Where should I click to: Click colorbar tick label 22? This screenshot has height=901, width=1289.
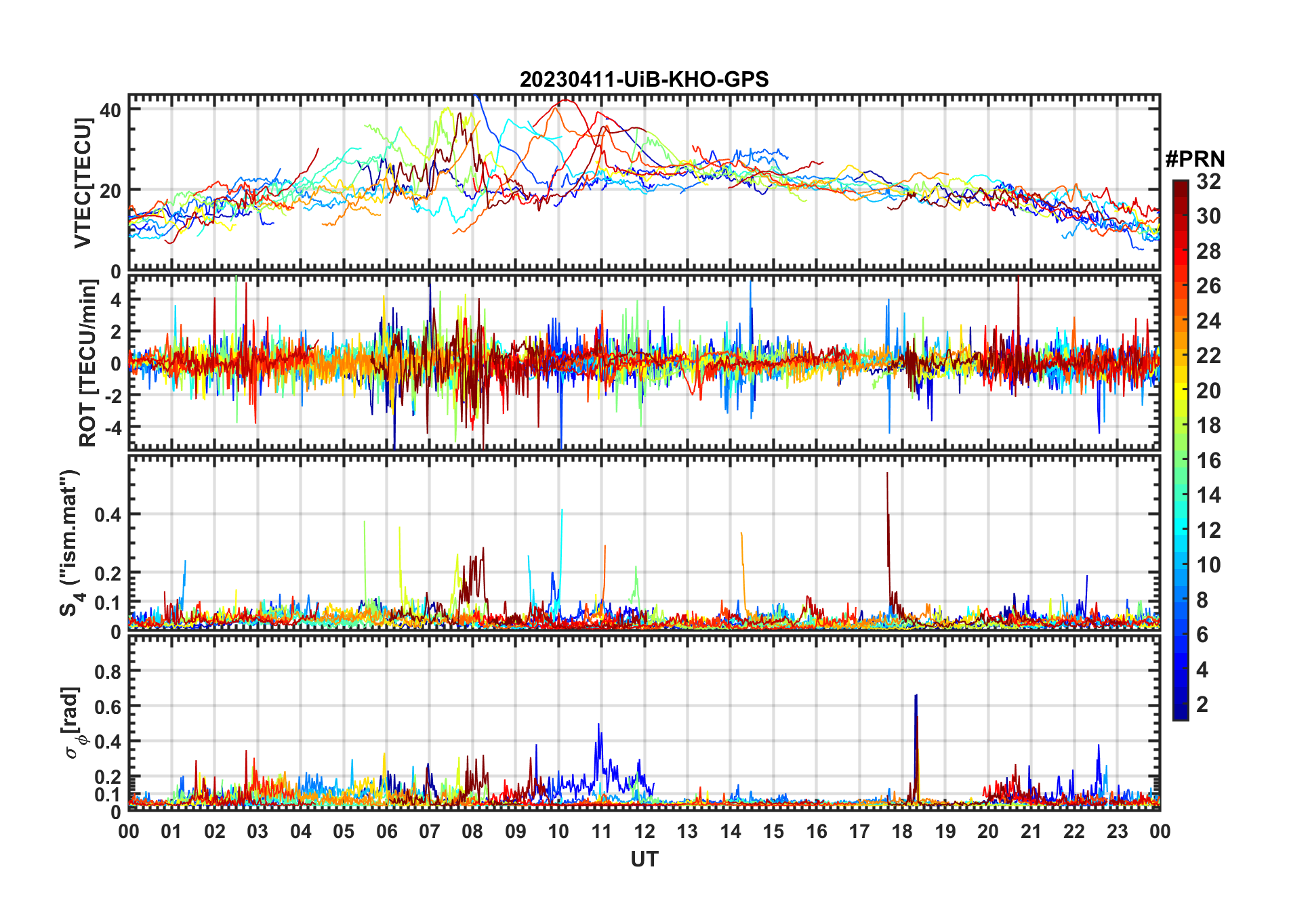(x=1209, y=355)
